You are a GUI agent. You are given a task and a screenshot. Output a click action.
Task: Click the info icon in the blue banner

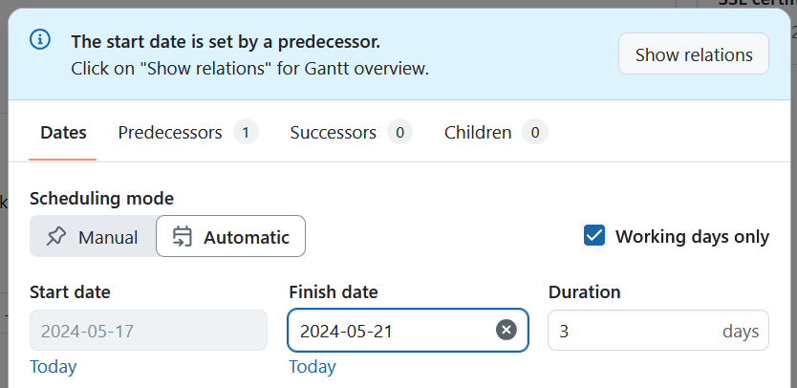coord(39,39)
